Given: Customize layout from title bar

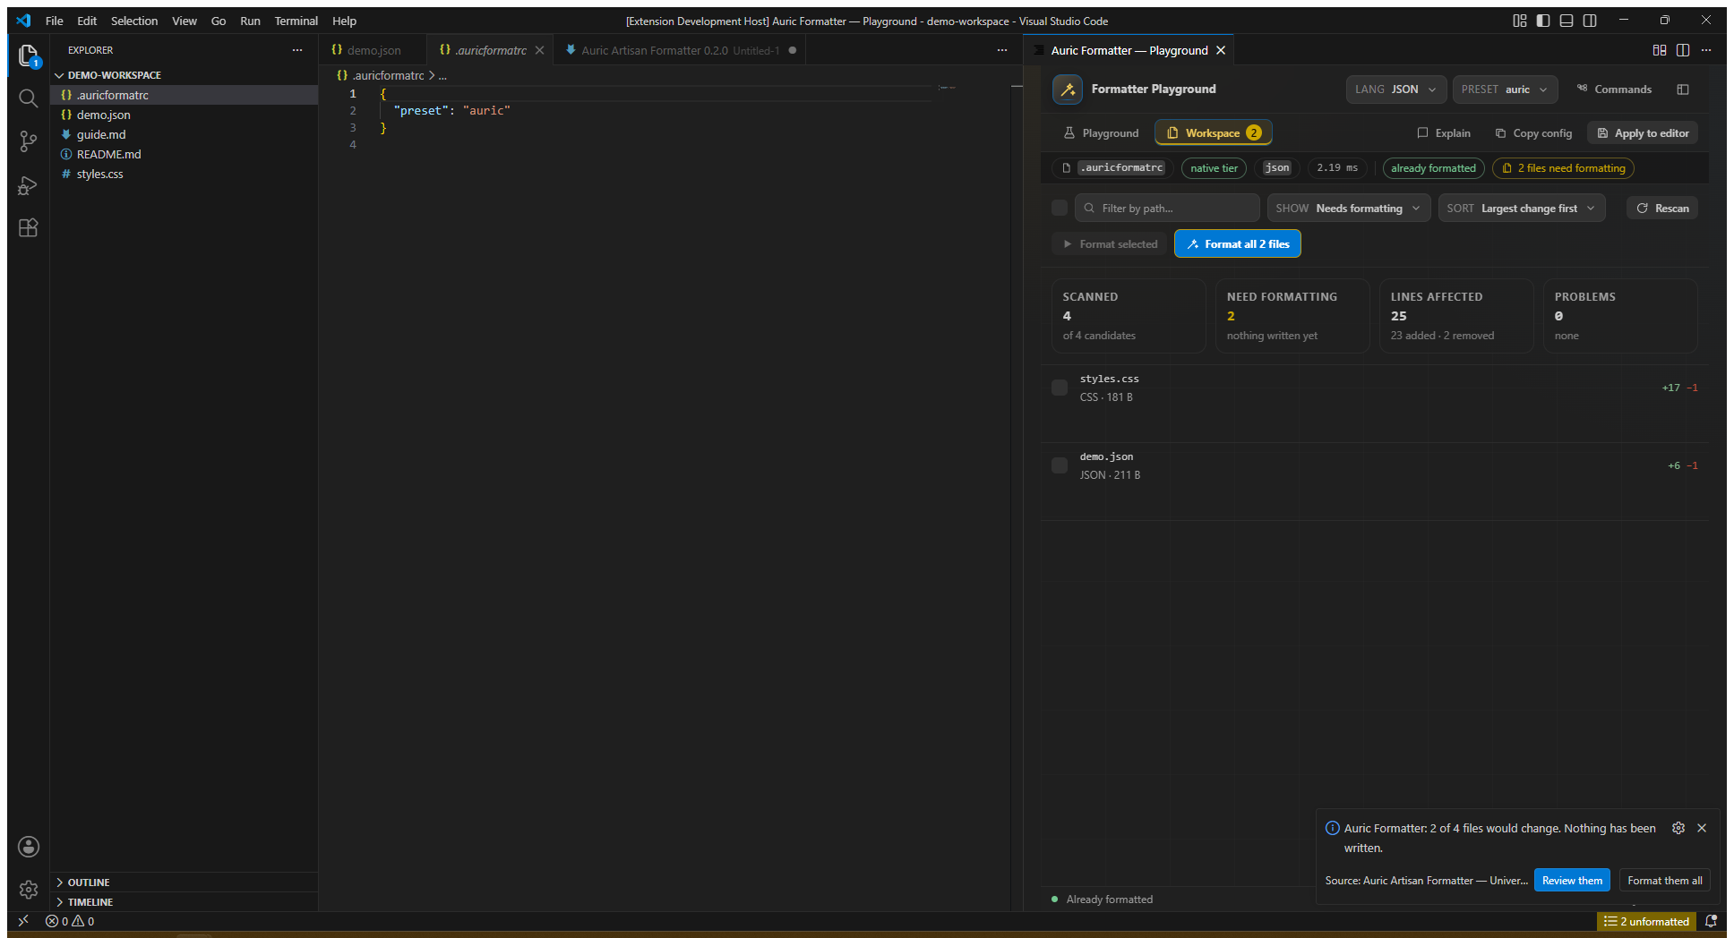Looking at the screenshot, I should [x=1520, y=21].
